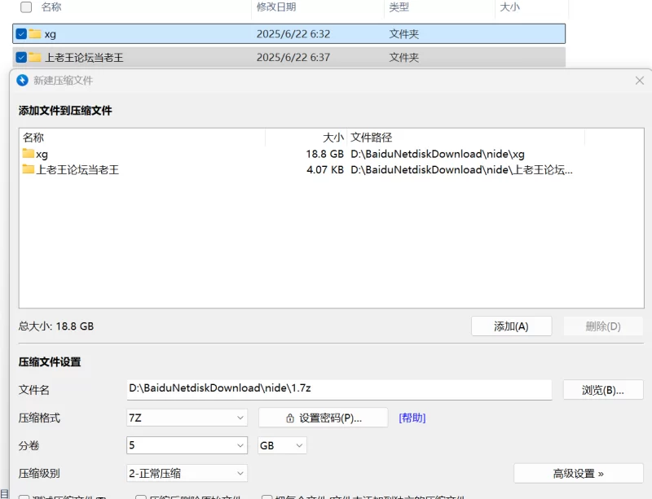Select the xg folder icon in archive list
Screen dimensions: 652x499
click(29, 154)
